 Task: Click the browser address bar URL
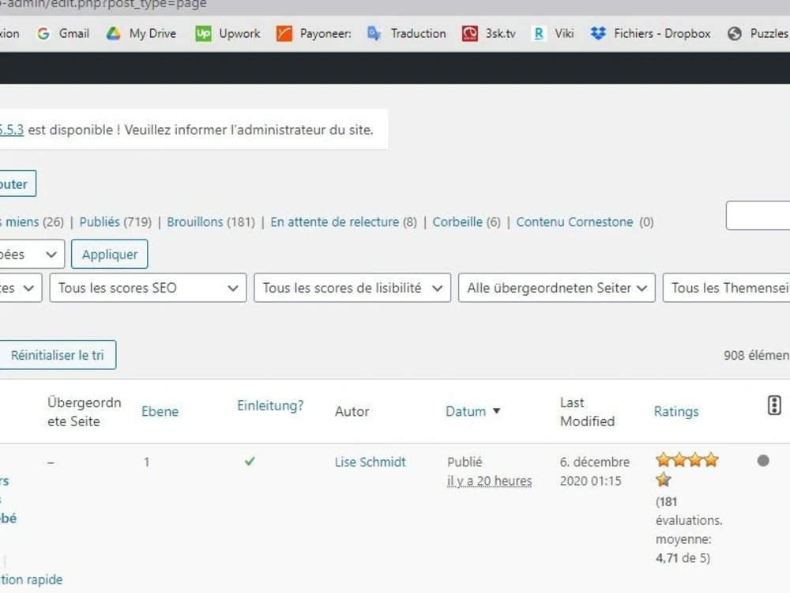(103, 4)
